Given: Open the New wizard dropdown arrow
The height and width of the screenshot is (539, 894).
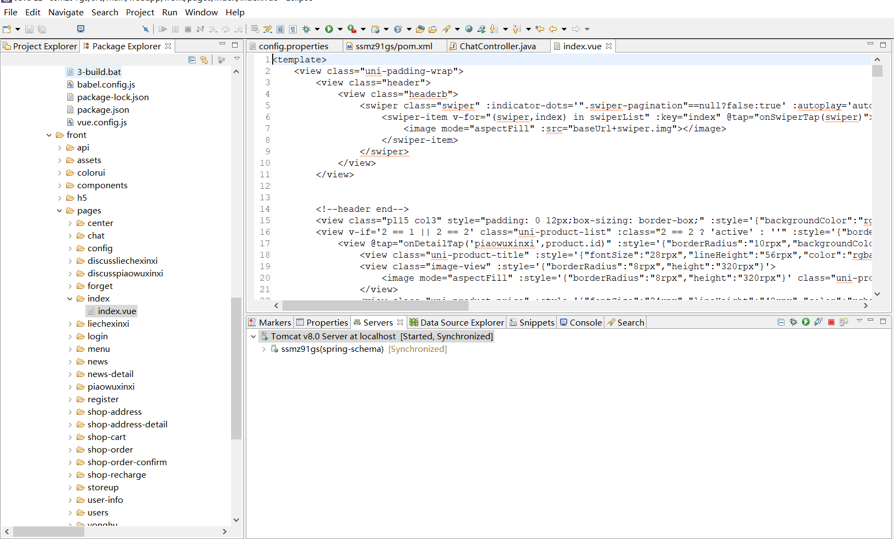Looking at the screenshot, I should (18, 29).
